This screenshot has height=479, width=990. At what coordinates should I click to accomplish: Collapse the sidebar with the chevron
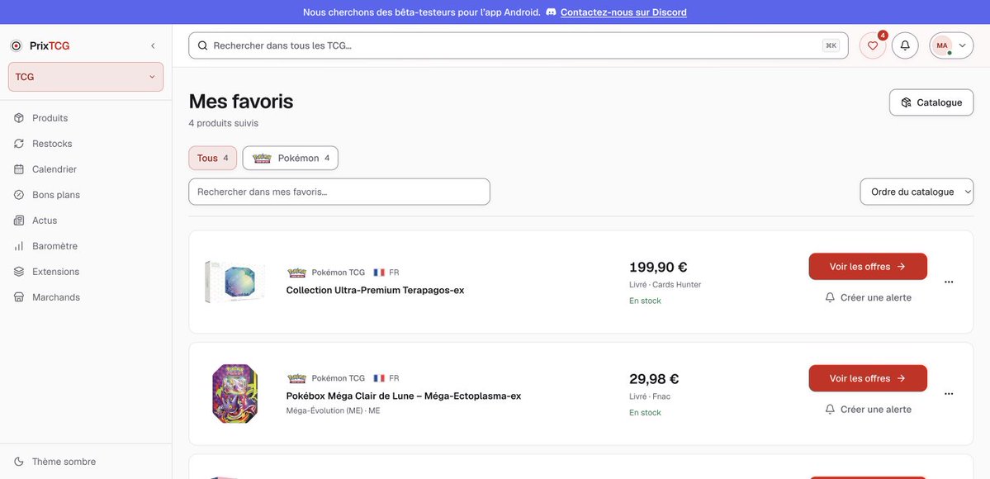click(153, 45)
